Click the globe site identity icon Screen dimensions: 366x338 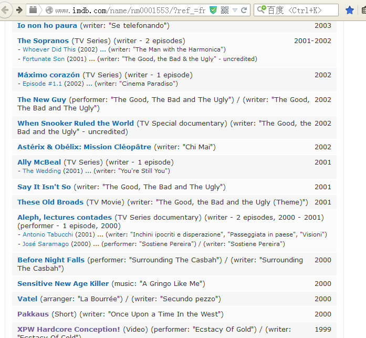49,10
